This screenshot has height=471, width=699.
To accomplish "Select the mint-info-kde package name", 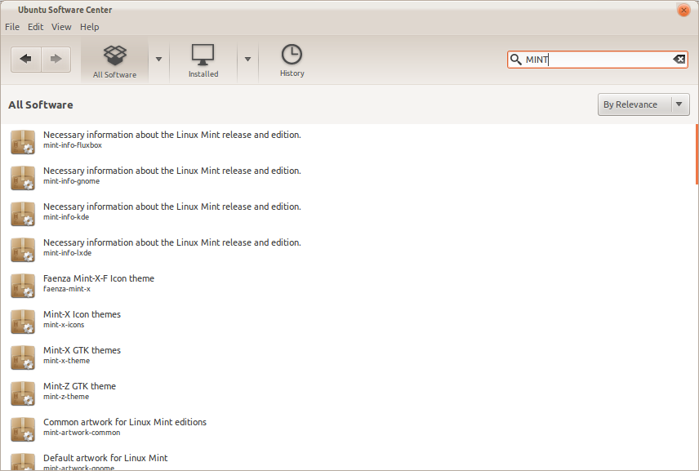I will tap(66, 217).
